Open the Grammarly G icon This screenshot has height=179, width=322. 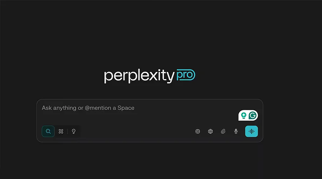pyautogui.click(x=252, y=116)
